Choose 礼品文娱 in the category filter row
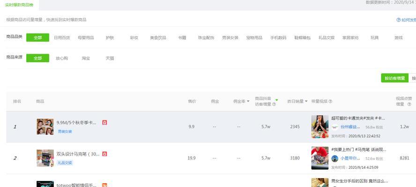The height and width of the screenshot is (187, 416). click(x=327, y=37)
